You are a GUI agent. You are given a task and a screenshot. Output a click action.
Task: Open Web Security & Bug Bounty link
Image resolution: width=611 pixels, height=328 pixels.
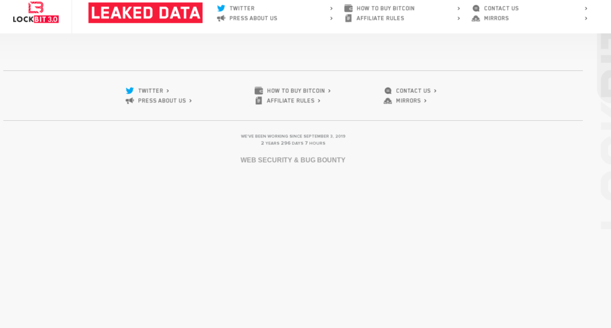[x=292, y=160]
